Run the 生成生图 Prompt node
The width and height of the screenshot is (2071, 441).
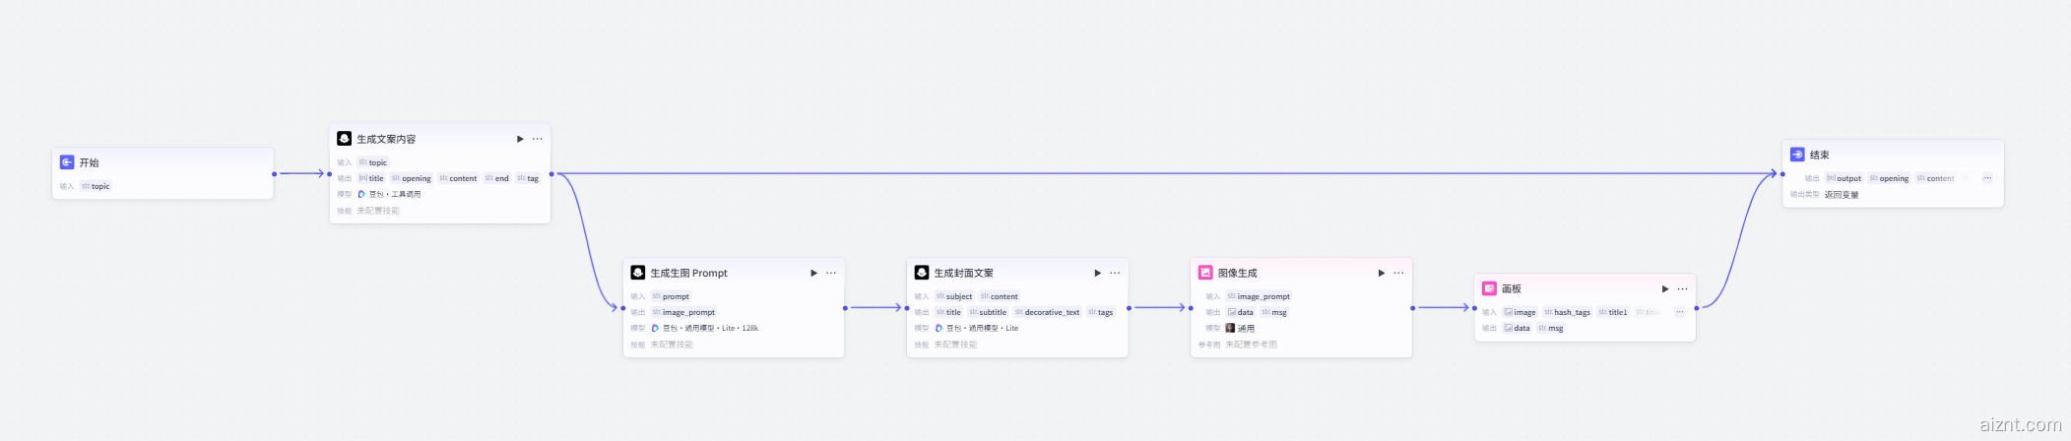pyautogui.click(x=813, y=273)
